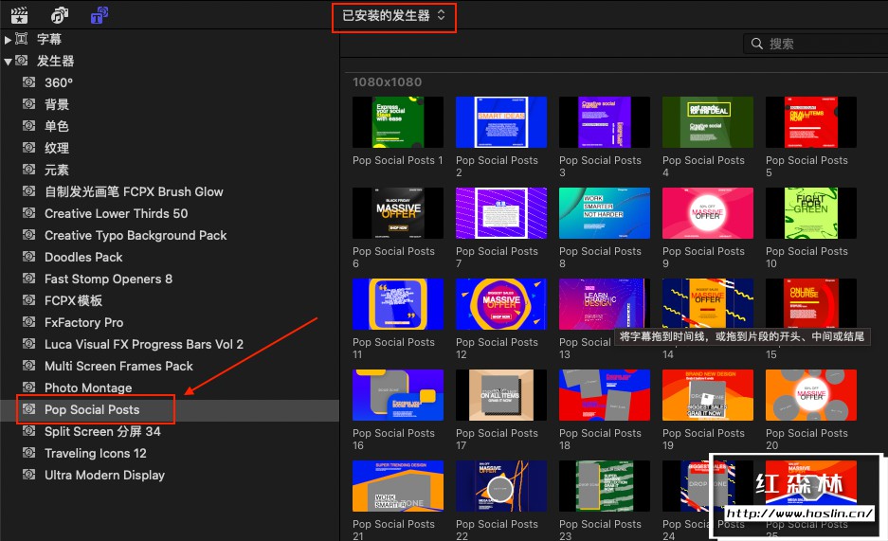Click the 背景 category icon
Screen dimensions: 888x541
28,104
